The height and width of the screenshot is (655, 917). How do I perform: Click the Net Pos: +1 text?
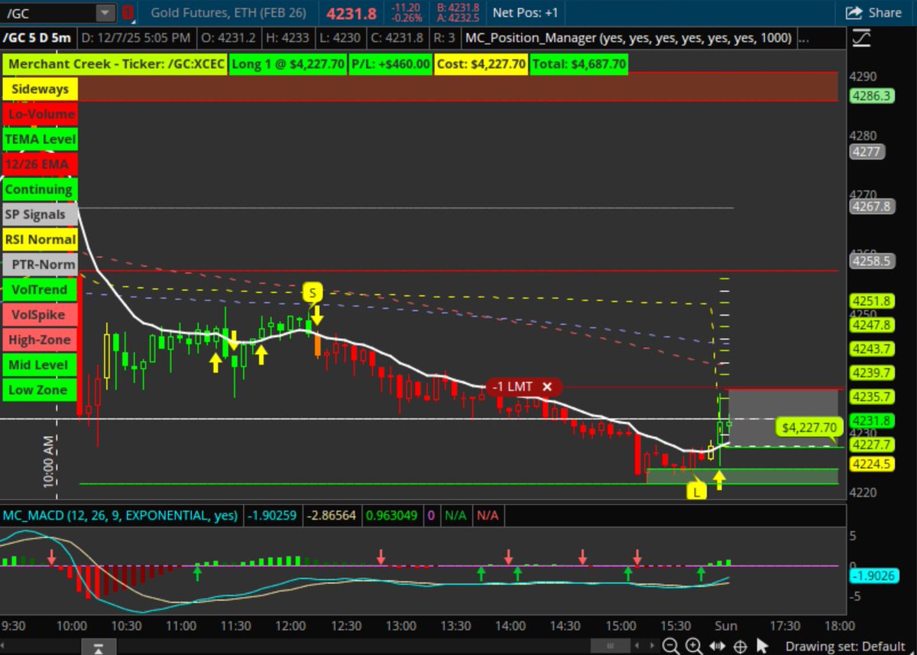tap(524, 12)
